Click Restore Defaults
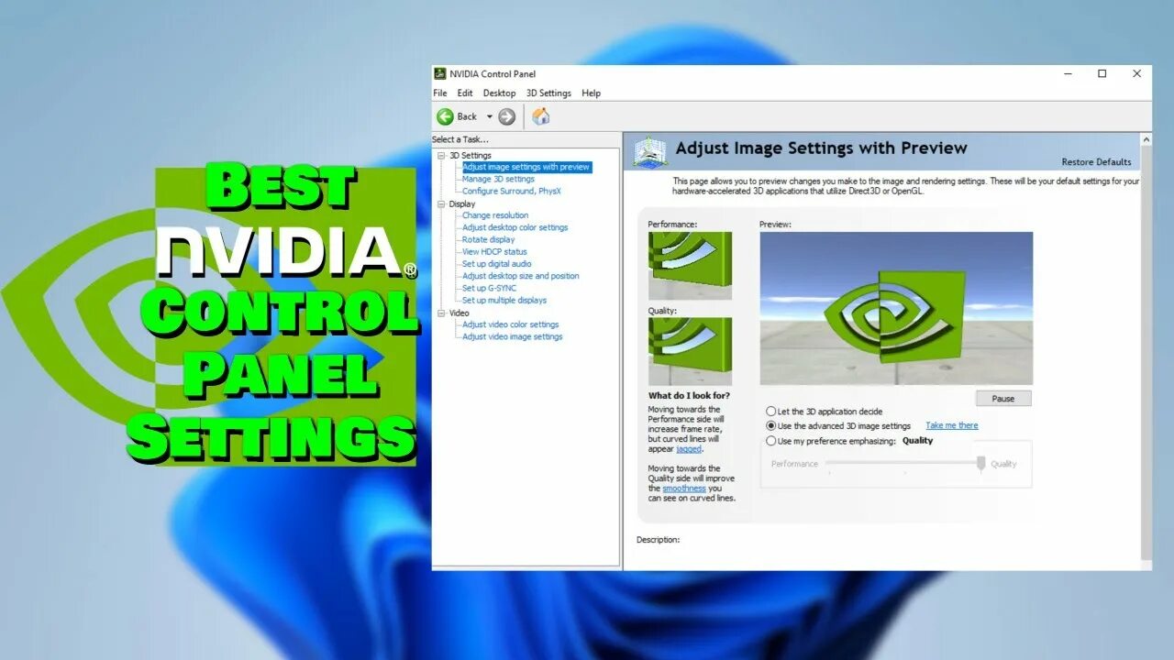The height and width of the screenshot is (660, 1174). click(x=1096, y=162)
